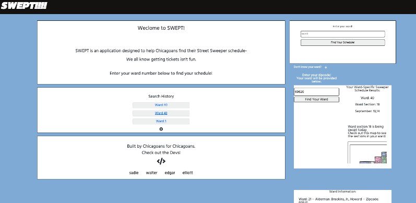Viewport: 416px width, 203px height.
Task: Click 'Your Ward-Specific Sweeper Schedule Results' heading
Action: tap(367, 89)
